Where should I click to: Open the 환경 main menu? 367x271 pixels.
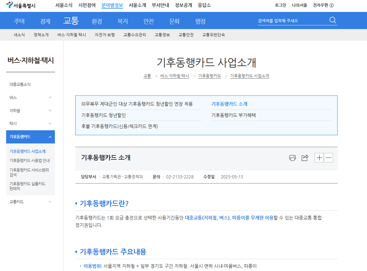coord(97,21)
